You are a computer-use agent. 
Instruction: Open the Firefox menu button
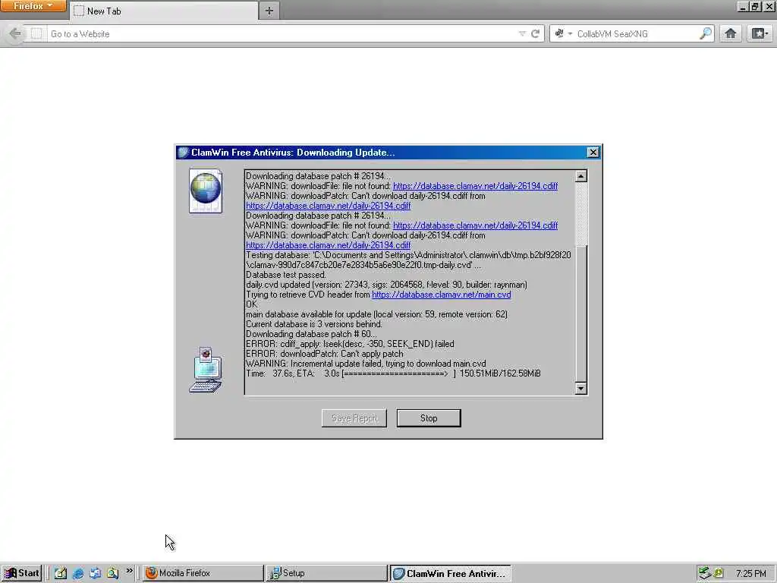(x=33, y=6)
